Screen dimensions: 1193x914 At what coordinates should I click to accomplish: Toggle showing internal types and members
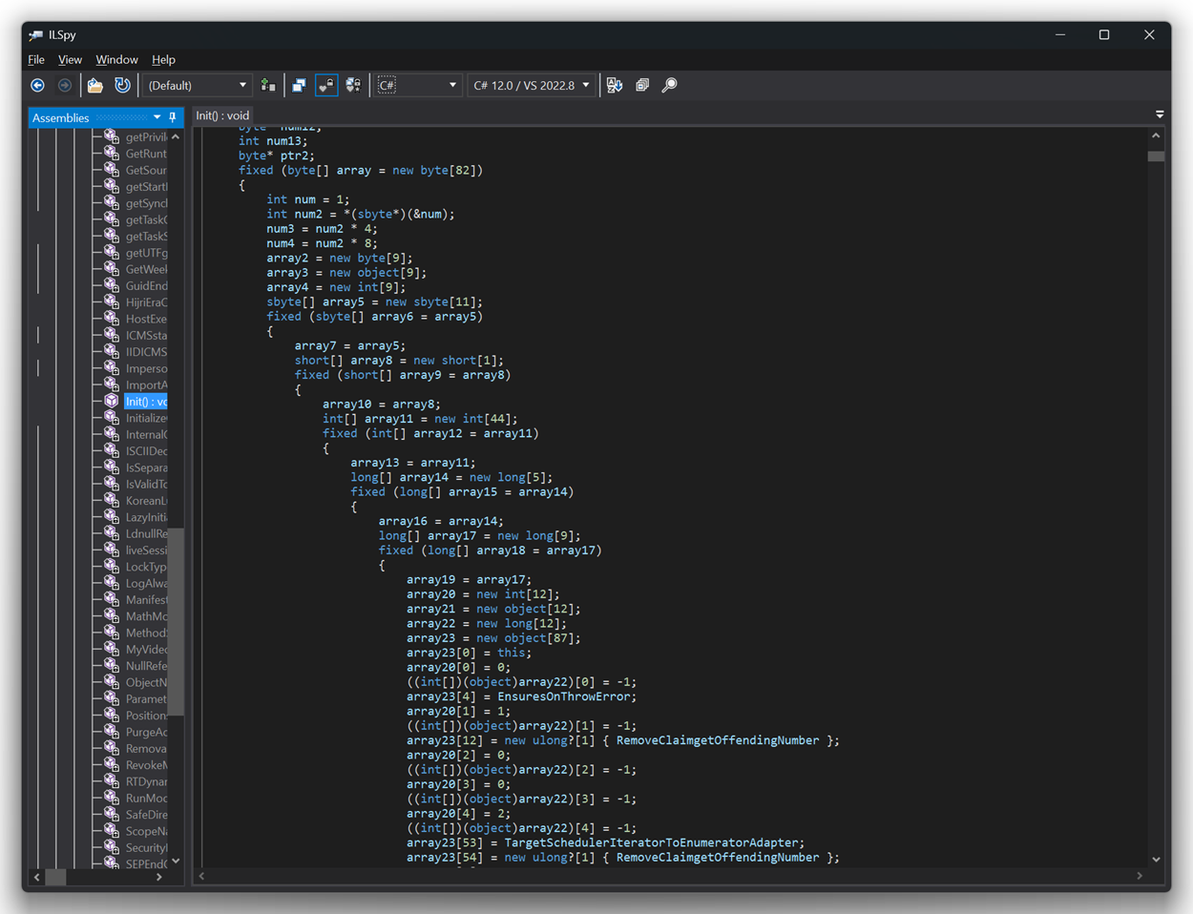pyautogui.click(x=324, y=85)
